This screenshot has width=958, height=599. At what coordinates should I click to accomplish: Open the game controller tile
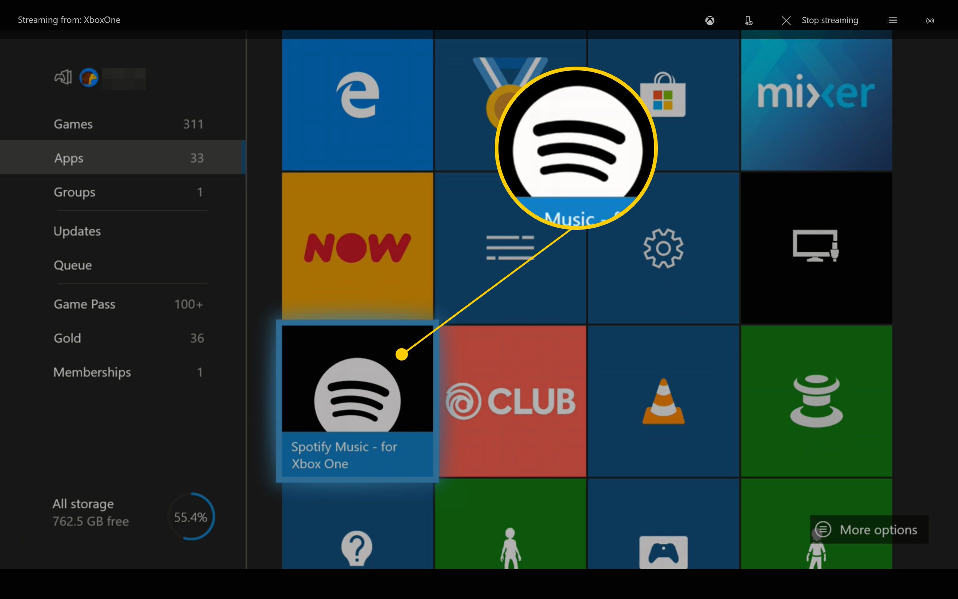[663, 524]
